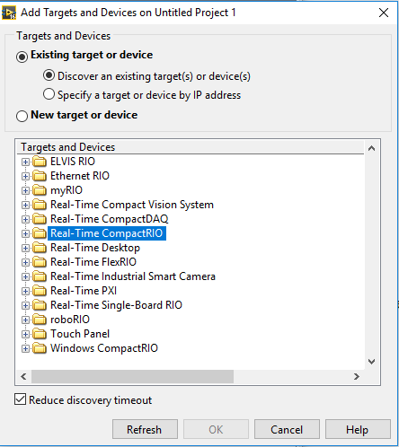
Task: Click the LabVIEW icon in title bar
Action: pos(9,13)
